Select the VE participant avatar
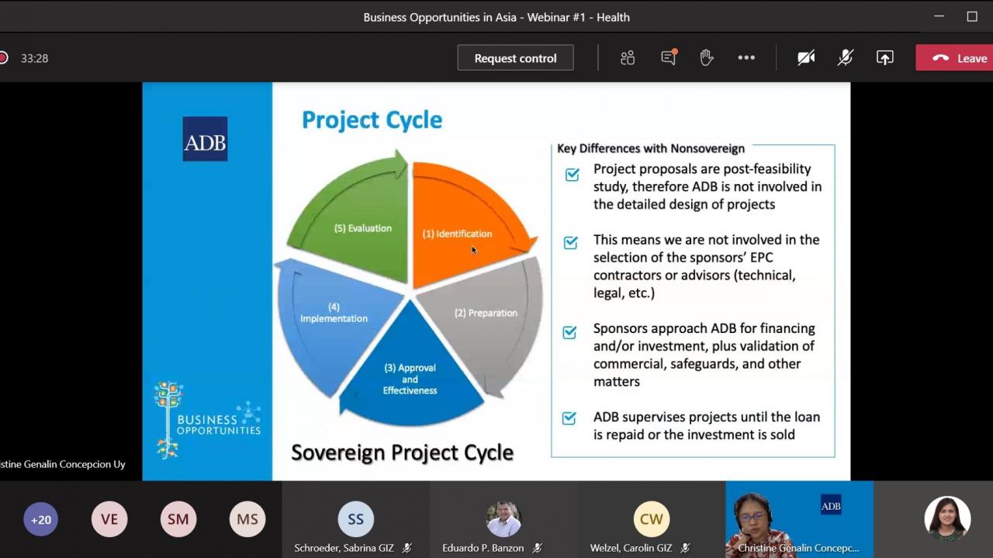The height and width of the screenshot is (558, 993). 109,519
